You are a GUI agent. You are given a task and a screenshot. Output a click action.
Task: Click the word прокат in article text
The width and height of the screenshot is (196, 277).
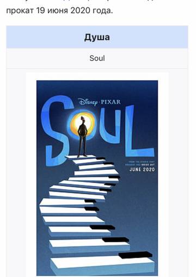[x=20, y=11]
